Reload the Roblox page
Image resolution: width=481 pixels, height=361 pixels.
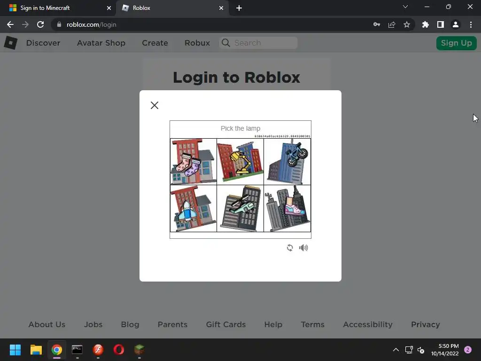click(x=40, y=24)
